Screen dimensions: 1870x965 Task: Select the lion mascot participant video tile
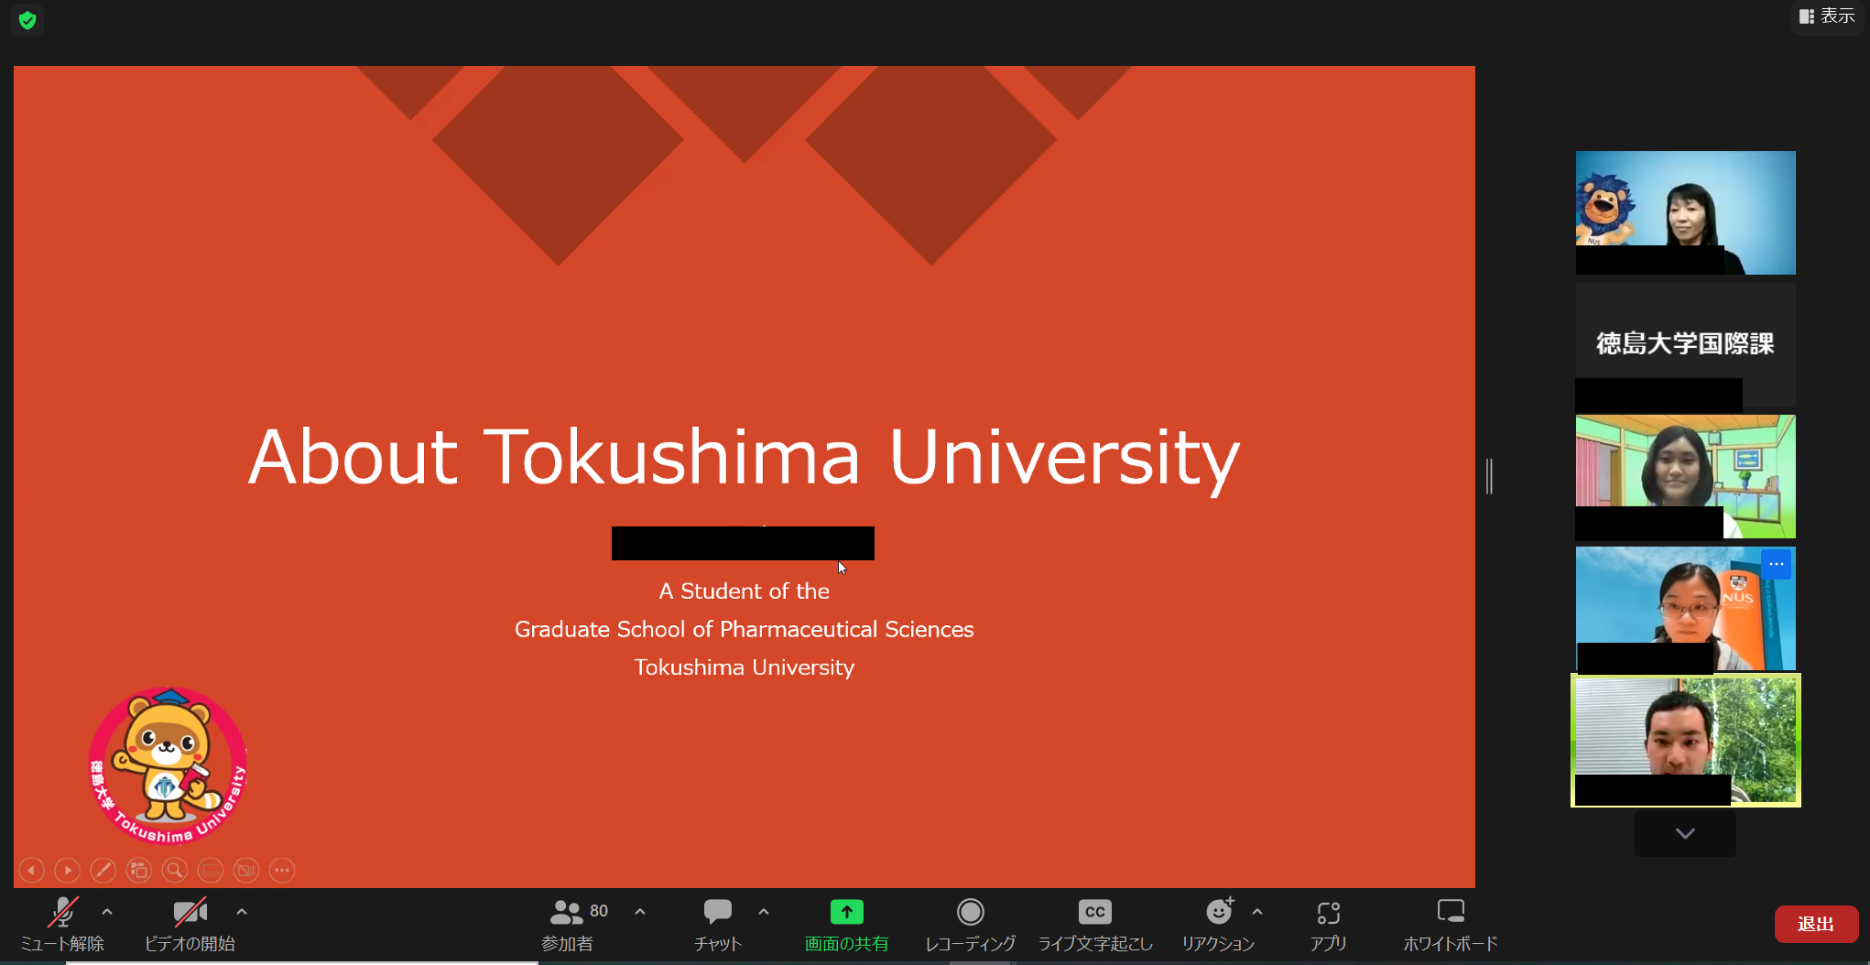pyautogui.click(x=1685, y=212)
